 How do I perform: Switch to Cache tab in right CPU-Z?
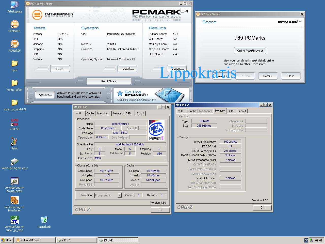coord(192,111)
